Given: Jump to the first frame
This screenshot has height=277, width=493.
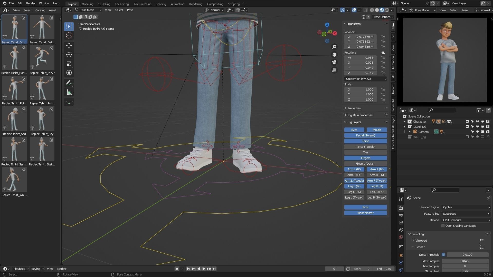Looking at the screenshot, I should point(188,269).
